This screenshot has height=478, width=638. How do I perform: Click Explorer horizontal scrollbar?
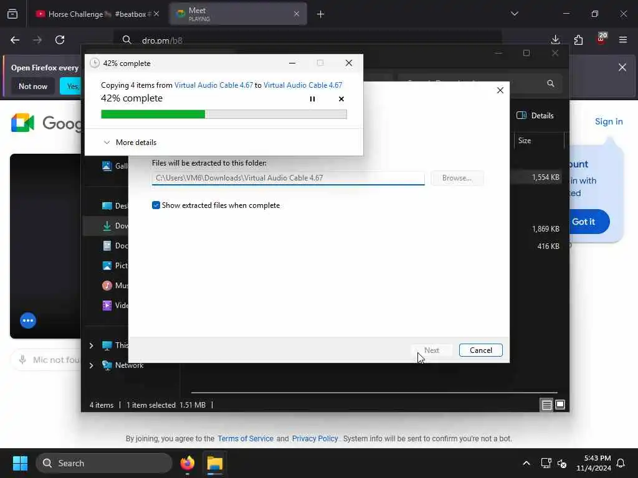coord(374,393)
